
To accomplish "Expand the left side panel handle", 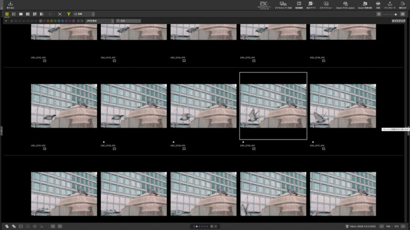I will pyautogui.click(x=2, y=130).
